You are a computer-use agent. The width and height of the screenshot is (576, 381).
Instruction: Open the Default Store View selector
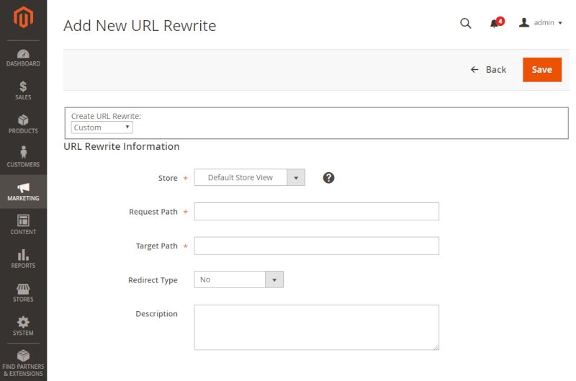[249, 177]
